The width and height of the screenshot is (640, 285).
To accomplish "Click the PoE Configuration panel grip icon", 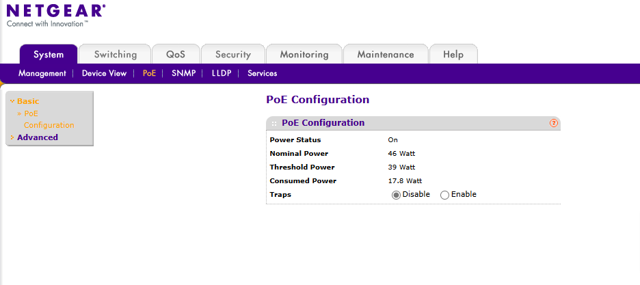I will [x=274, y=123].
